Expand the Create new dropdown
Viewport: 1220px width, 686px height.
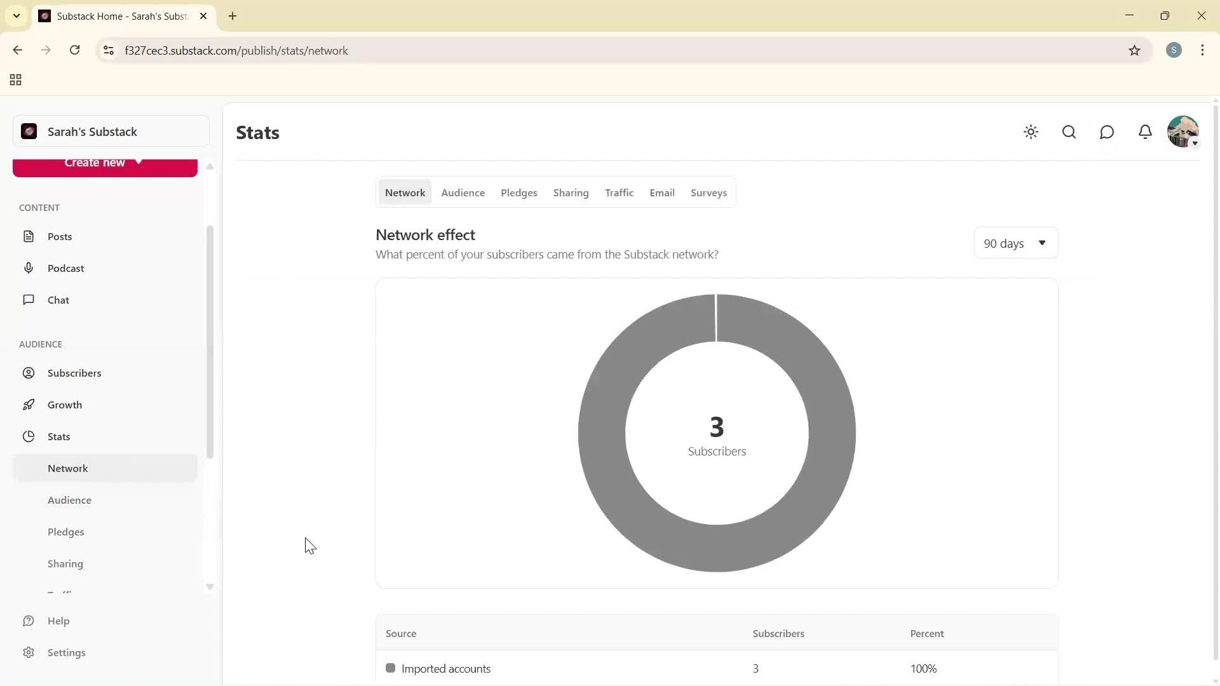coord(104,164)
